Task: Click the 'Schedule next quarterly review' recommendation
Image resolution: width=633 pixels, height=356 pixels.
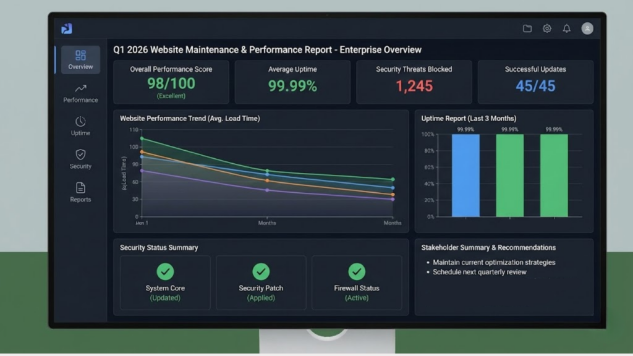Action: (479, 272)
